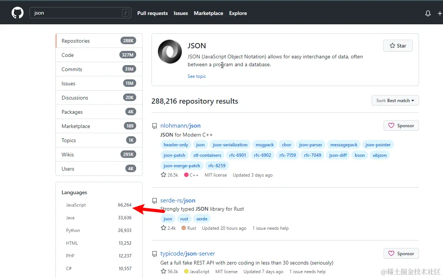Click the json tag under nlohmann/json
Screen dimensions: 443x278
tap(200, 145)
